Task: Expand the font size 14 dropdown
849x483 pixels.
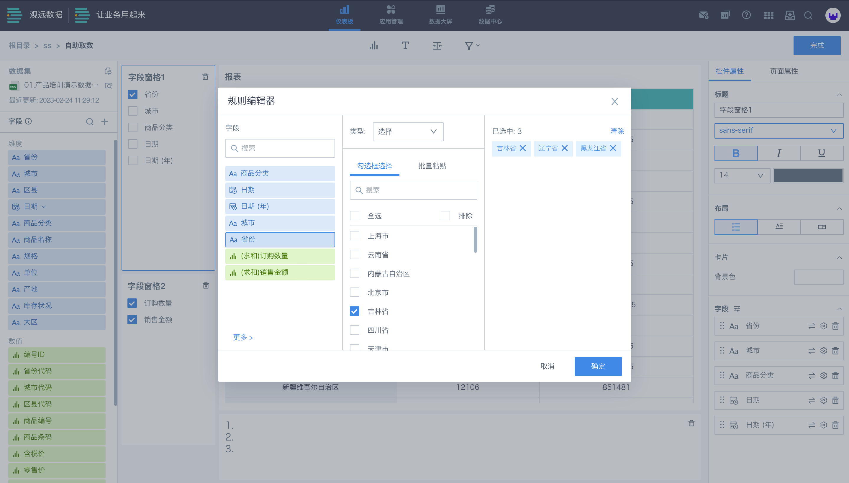Action: click(x=742, y=175)
